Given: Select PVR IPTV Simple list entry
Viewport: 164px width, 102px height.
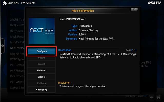Looking at the screenshot, I should point(17,76).
